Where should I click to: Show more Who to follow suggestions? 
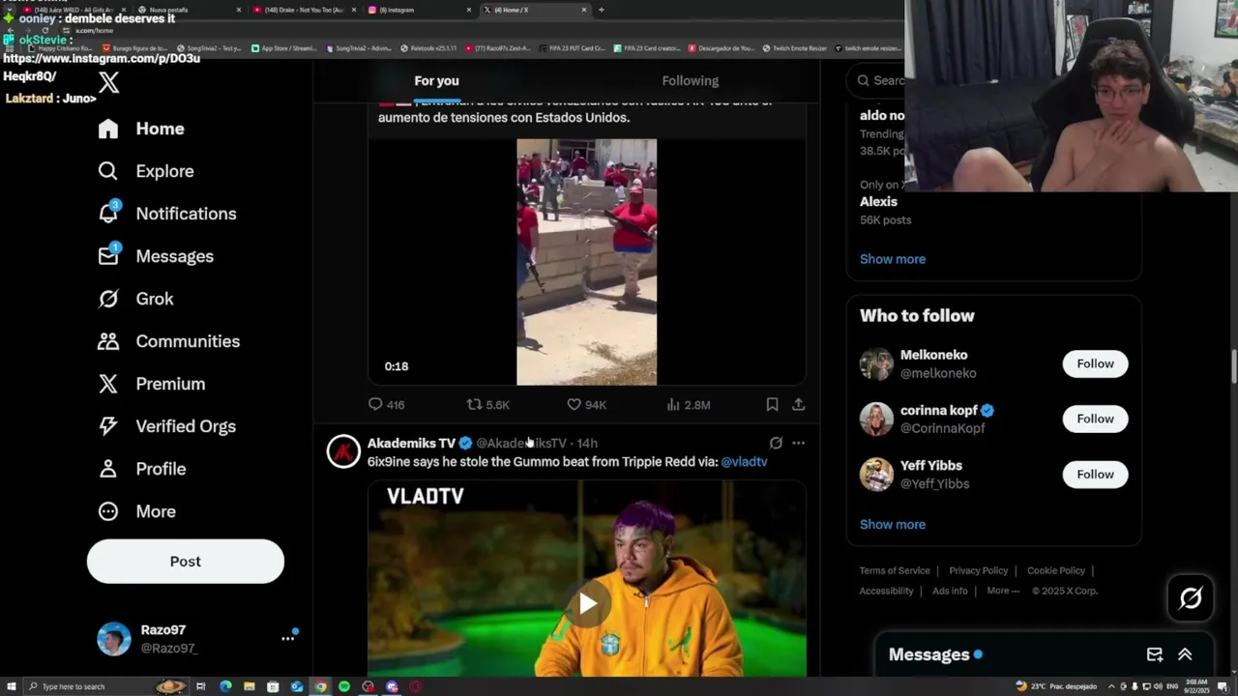coord(893,524)
